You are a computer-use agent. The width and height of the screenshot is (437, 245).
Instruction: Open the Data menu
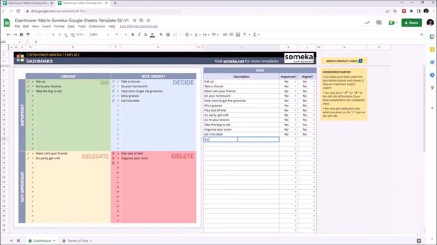click(x=71, y=27)
